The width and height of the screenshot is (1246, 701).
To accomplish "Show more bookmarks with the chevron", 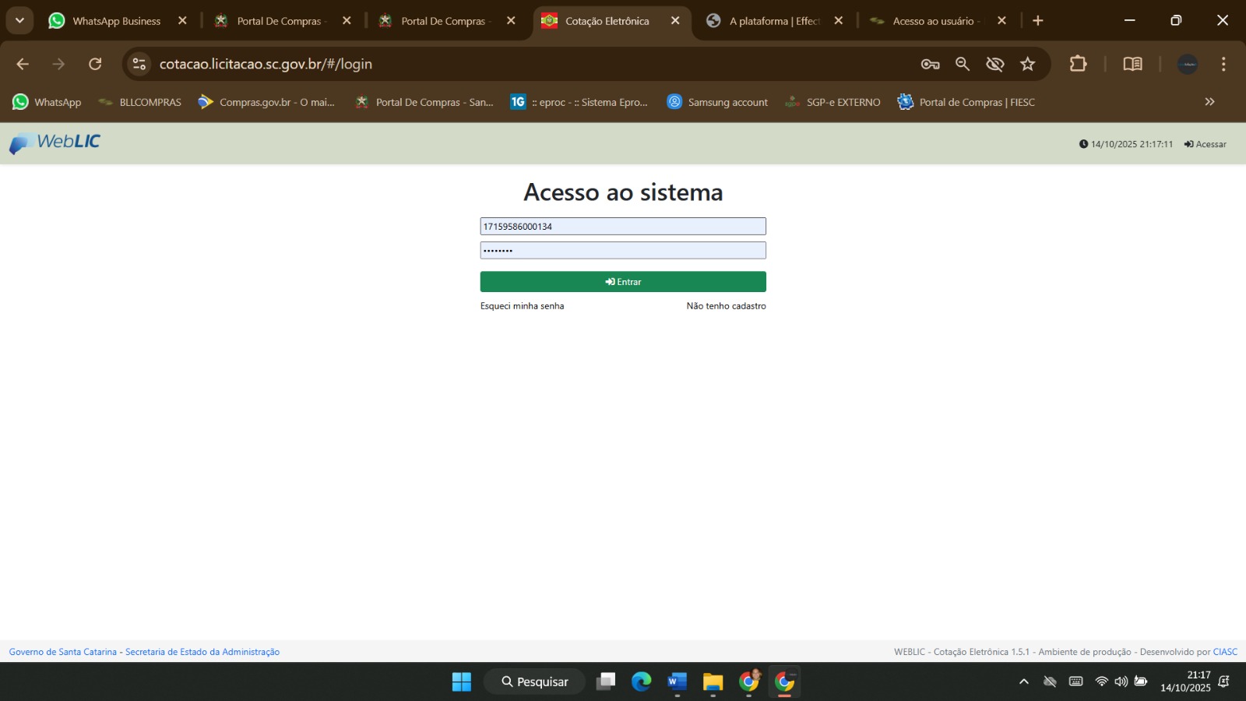I will (1209, 102).
